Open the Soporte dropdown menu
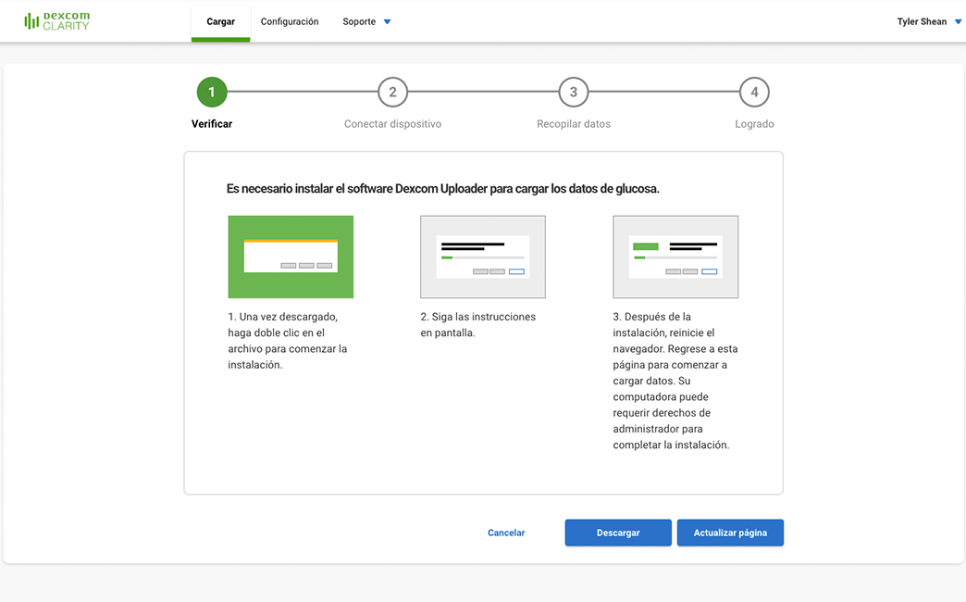This screenshot has height=602, width=966. [367, 20]
